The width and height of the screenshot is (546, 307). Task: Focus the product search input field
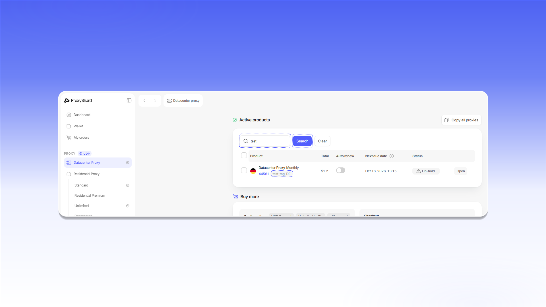[265, 141]
